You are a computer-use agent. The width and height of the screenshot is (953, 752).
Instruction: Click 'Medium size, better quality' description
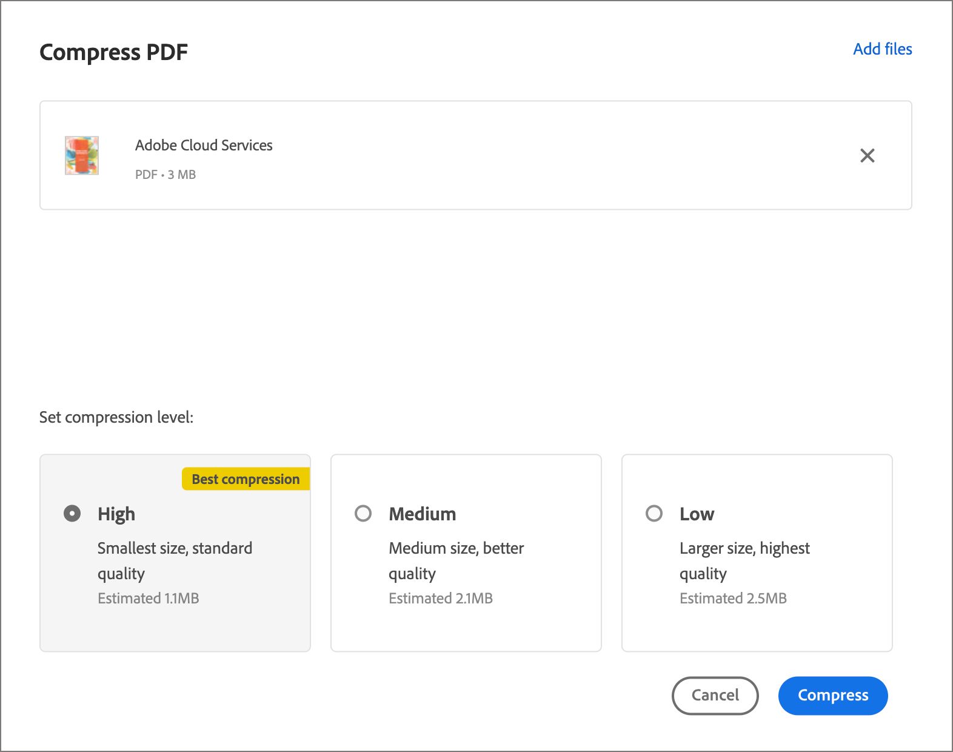pos(456,561)
